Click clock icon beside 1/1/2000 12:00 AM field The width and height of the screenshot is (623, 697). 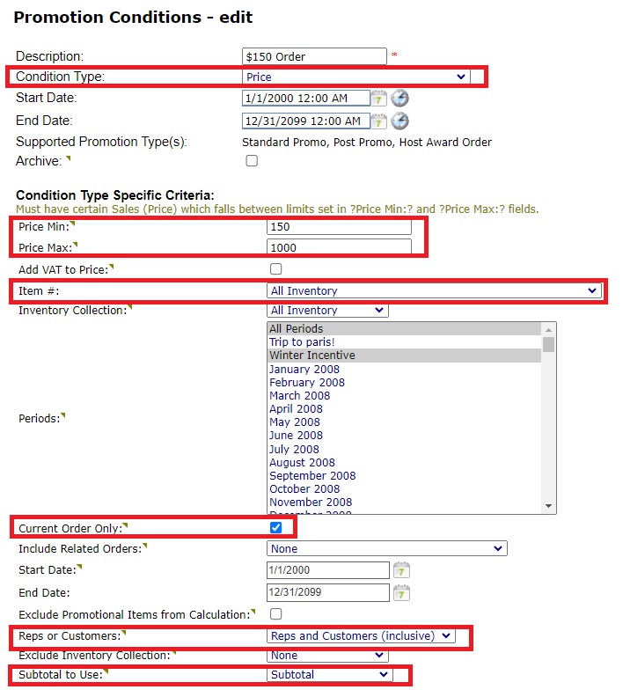tap(399, 99)
